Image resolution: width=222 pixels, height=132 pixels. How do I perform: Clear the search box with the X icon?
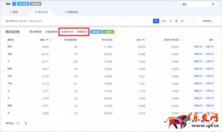(213, 4)
